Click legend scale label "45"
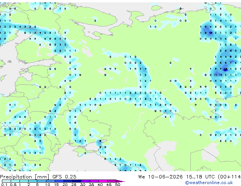Image resolution: width=241 pixels, height=186 pixels. click(x=109, y=184)
